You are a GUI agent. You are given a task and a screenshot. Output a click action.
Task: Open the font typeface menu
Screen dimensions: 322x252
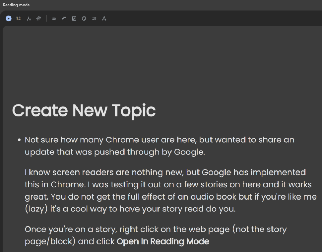click(x=74, y=19)
